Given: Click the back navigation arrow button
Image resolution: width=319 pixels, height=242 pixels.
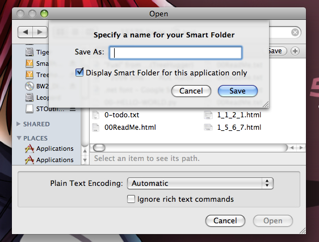Looking at the screenshot, I should [25, 32].
